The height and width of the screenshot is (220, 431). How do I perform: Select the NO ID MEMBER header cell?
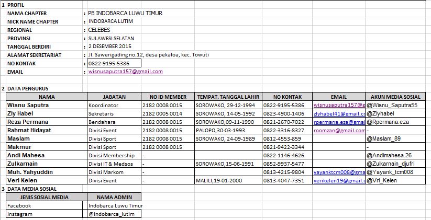(168, 97)
